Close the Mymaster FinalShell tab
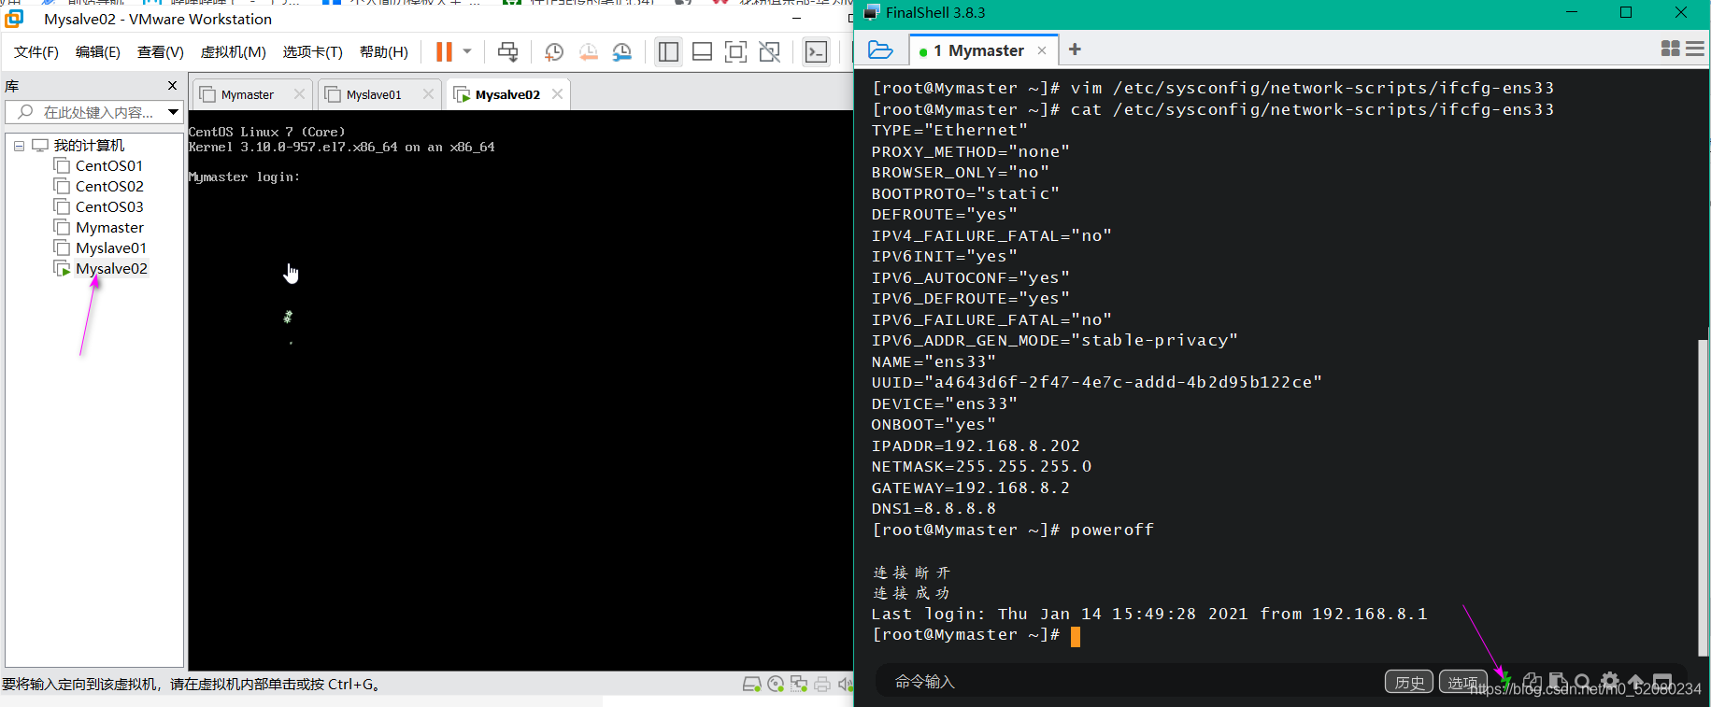The image size is (1711, 707). 1042,50
